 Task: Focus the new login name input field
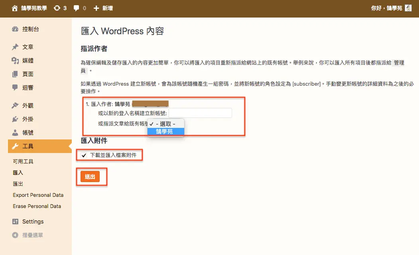200,113
